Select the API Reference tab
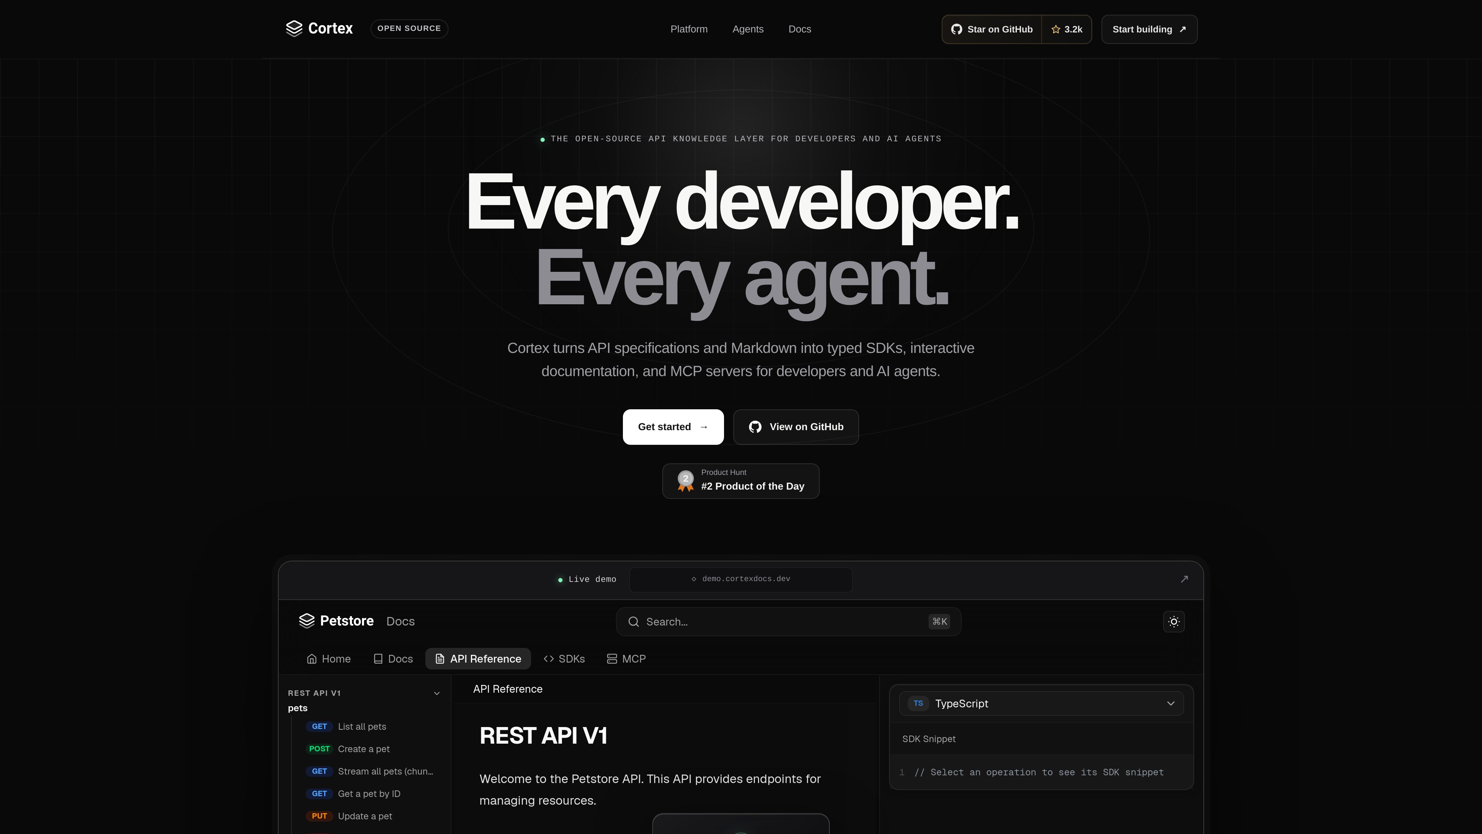Image resolution: width=1482 pixels, height=834 pixels. click(x=478, y=659)
